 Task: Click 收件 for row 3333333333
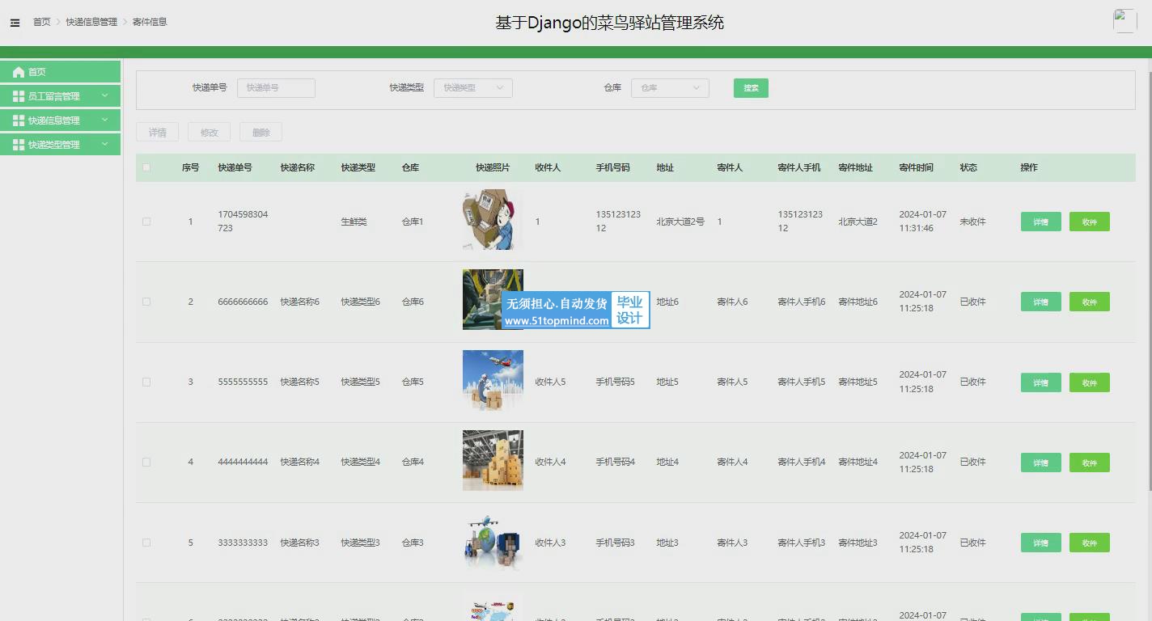click(1089, 543)
